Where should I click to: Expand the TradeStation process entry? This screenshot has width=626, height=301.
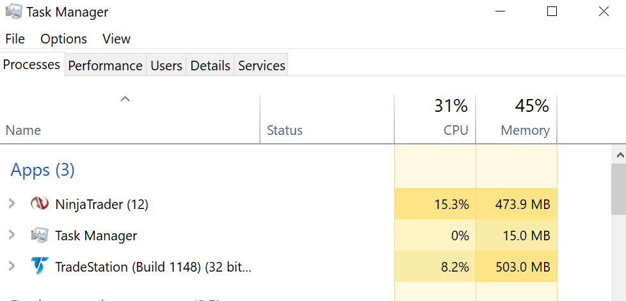[12, 266]
